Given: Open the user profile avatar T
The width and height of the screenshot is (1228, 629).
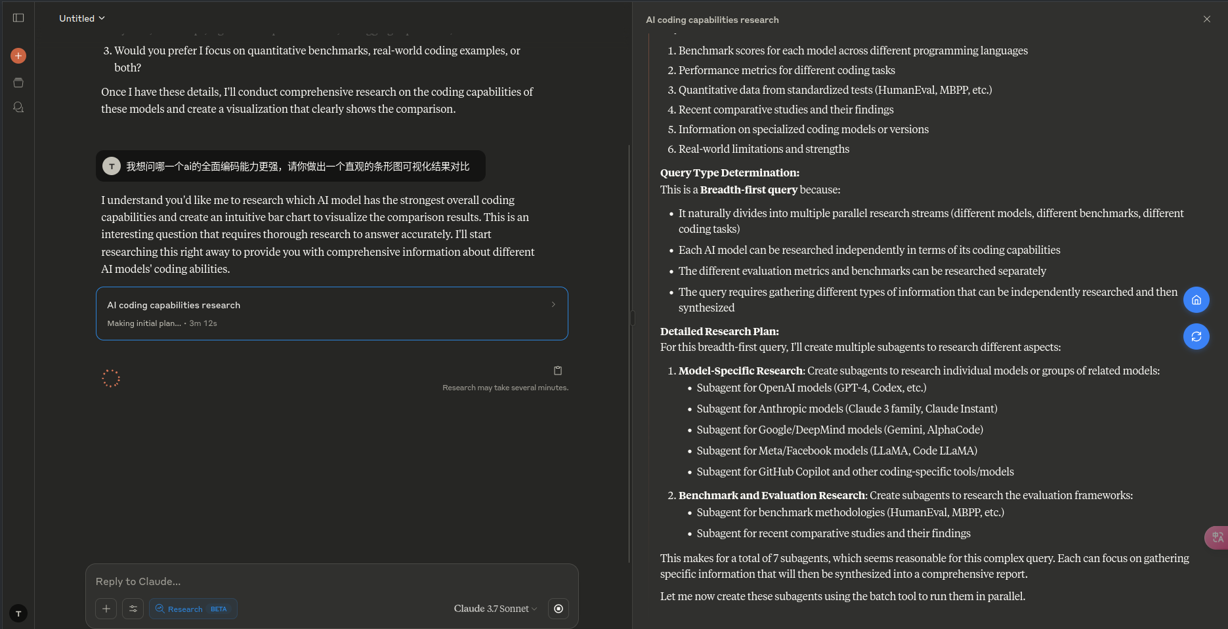Looking at the screenshot, I should [18, 613].
